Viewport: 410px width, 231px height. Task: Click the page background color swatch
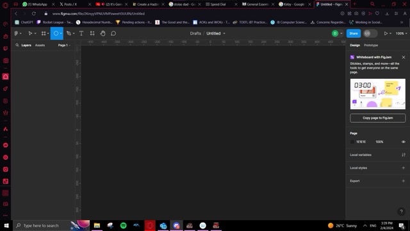tap(352, 142)
